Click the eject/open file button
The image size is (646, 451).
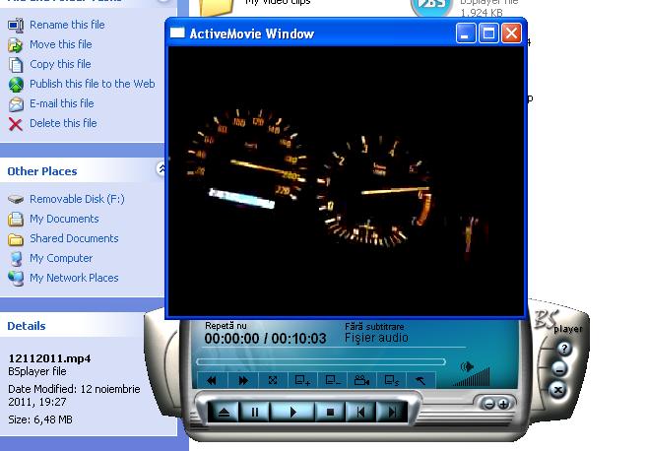224,412
